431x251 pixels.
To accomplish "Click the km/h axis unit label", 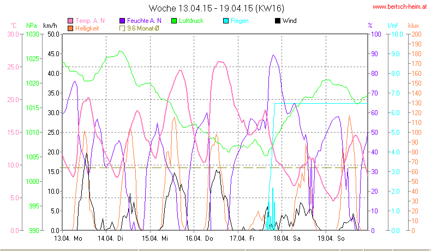I will (50, 26).
